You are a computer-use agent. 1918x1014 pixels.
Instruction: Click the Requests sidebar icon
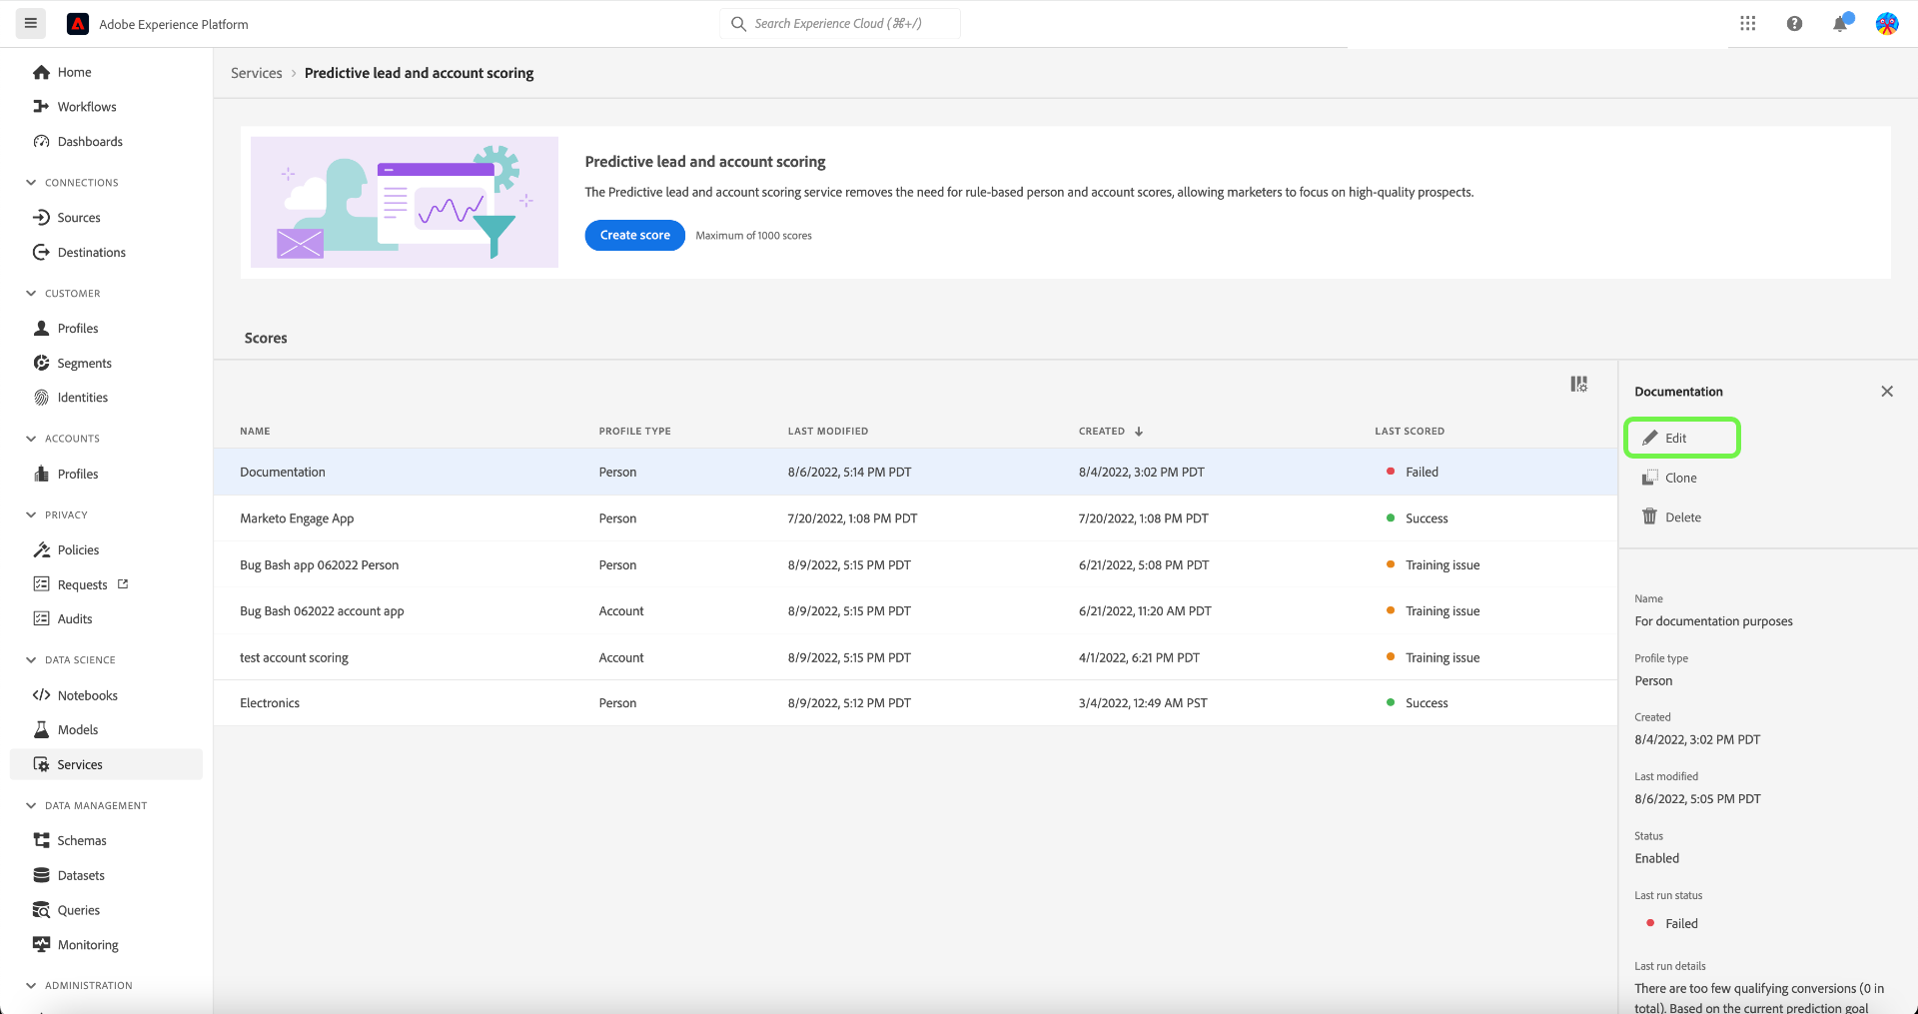pyautogui.click(x=41, y=584)
